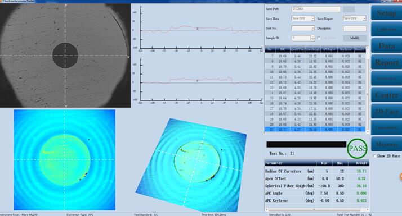
Task: Start a test with Measure button
Action: click(x=387, y=144)
